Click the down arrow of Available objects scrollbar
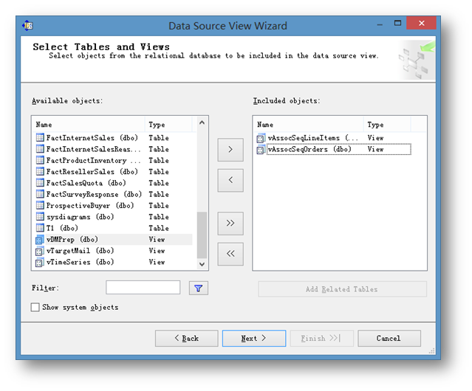Image resolution: width=472 pixels, height=391 pixels. click(x=202, y=264)
